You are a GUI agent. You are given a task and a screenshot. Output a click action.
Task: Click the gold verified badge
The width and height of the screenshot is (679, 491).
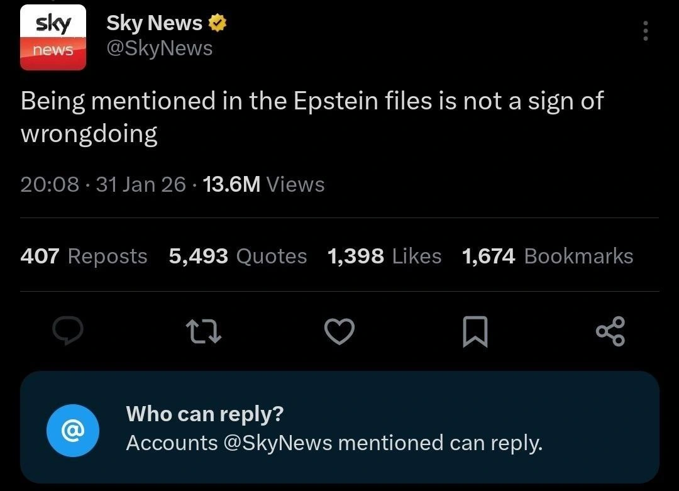tap(218, 24)
